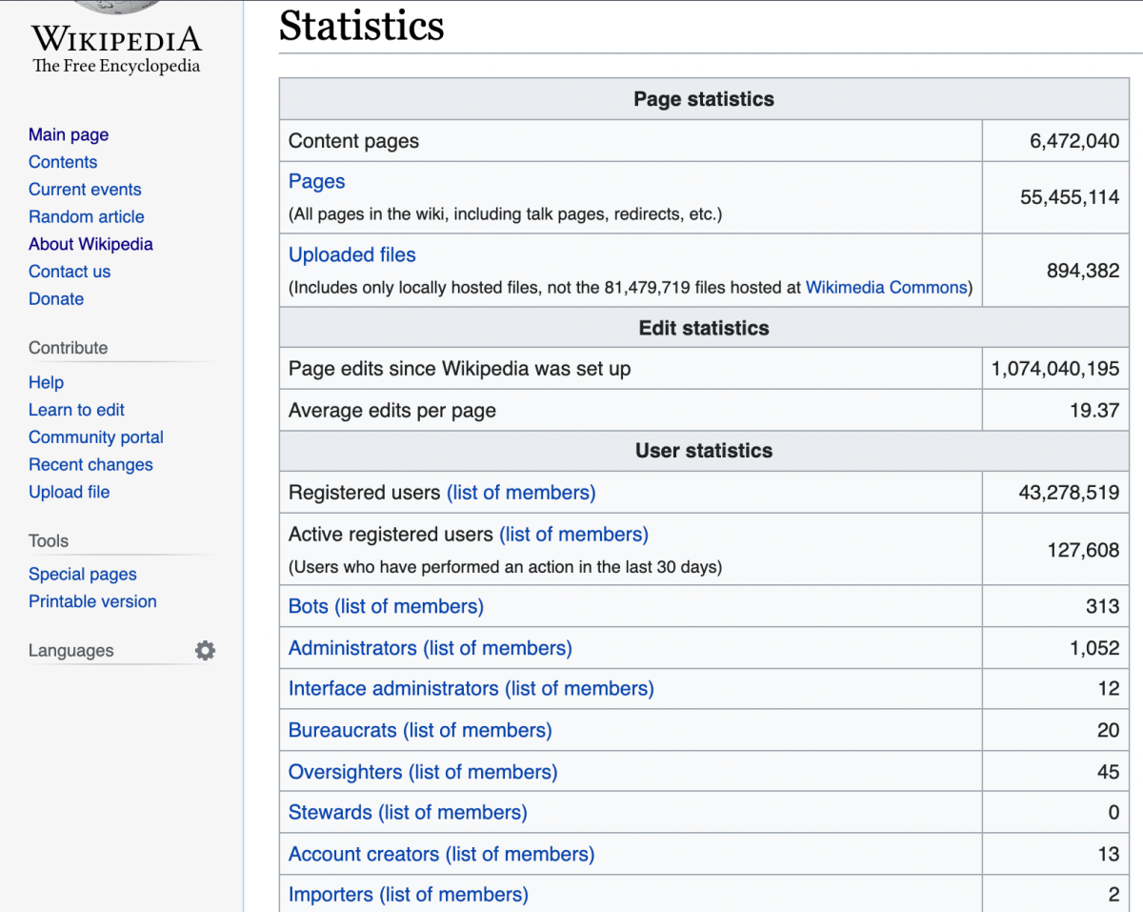
Task: Click the Page statistics section header
Action: 704,99
